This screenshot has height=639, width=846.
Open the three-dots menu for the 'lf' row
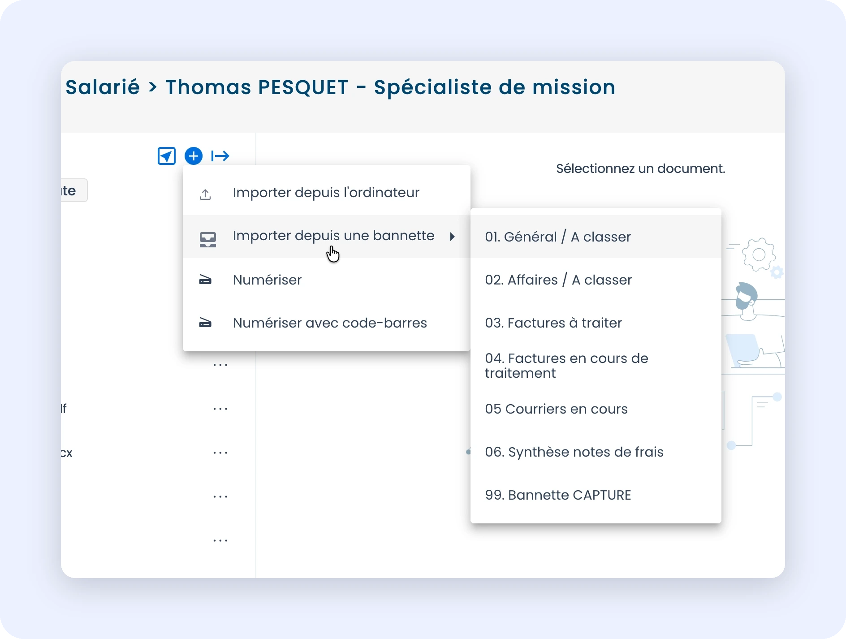point(220,409)
